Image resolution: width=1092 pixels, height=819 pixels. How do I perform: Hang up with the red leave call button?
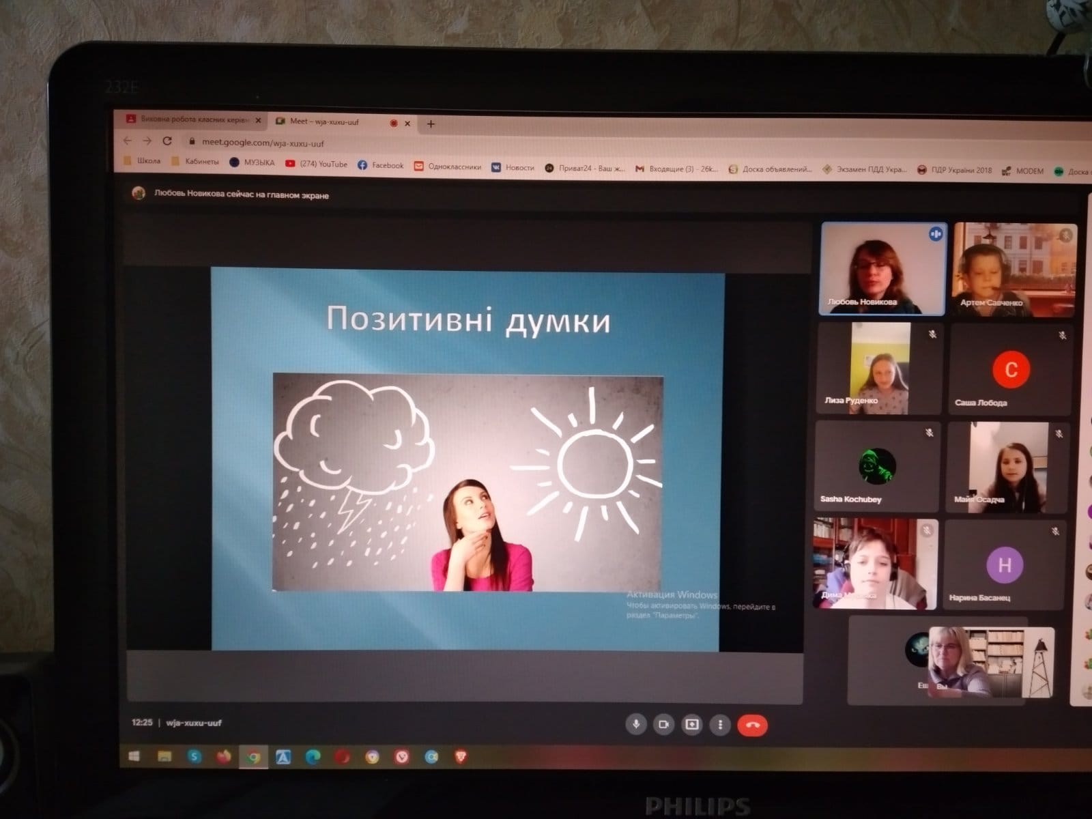(753, 725)
